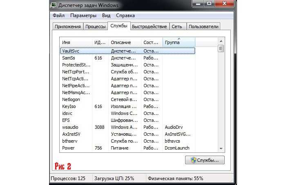Select the idsvc service row
This screenshot has height=185, width=286.
pos(127,113)
